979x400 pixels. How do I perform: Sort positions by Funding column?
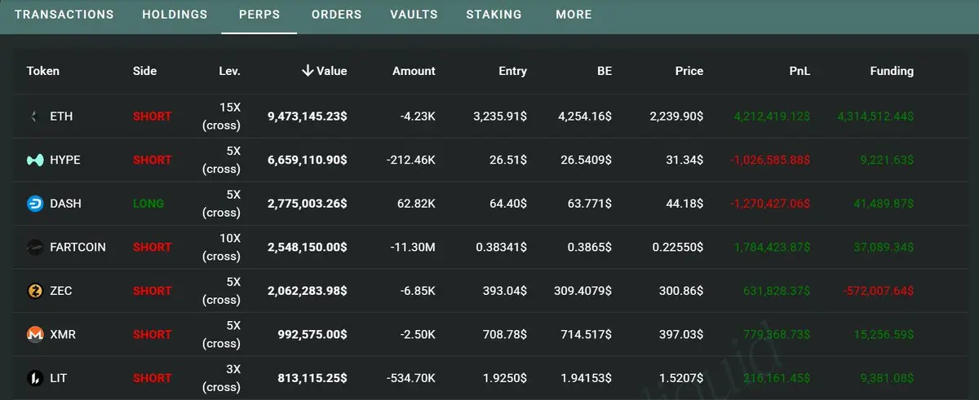[x=891, y=71]
